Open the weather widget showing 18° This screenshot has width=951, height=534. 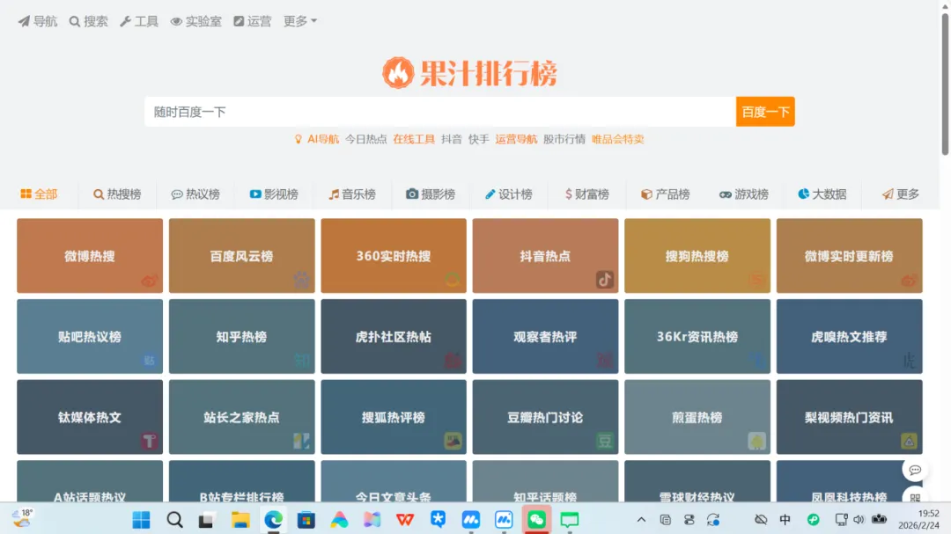pyautogui.click(x=22, y=518)
